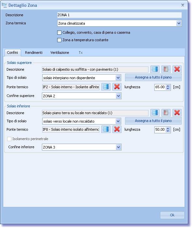Remove IF8 ponte termico with red X
This screenshot has width=192, height=228.
pyautogui.click(x=117, y=129)
